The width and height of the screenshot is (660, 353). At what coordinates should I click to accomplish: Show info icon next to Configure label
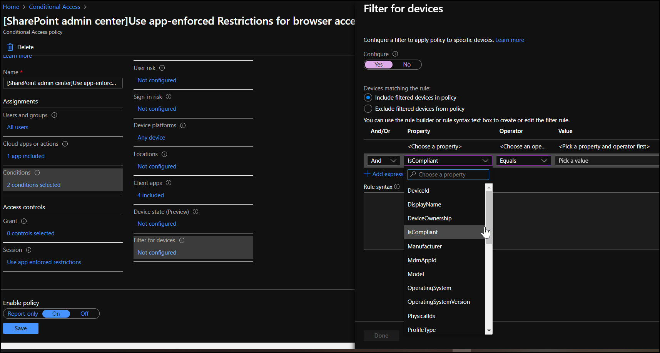pyautogui.click(x=395, y=54)
